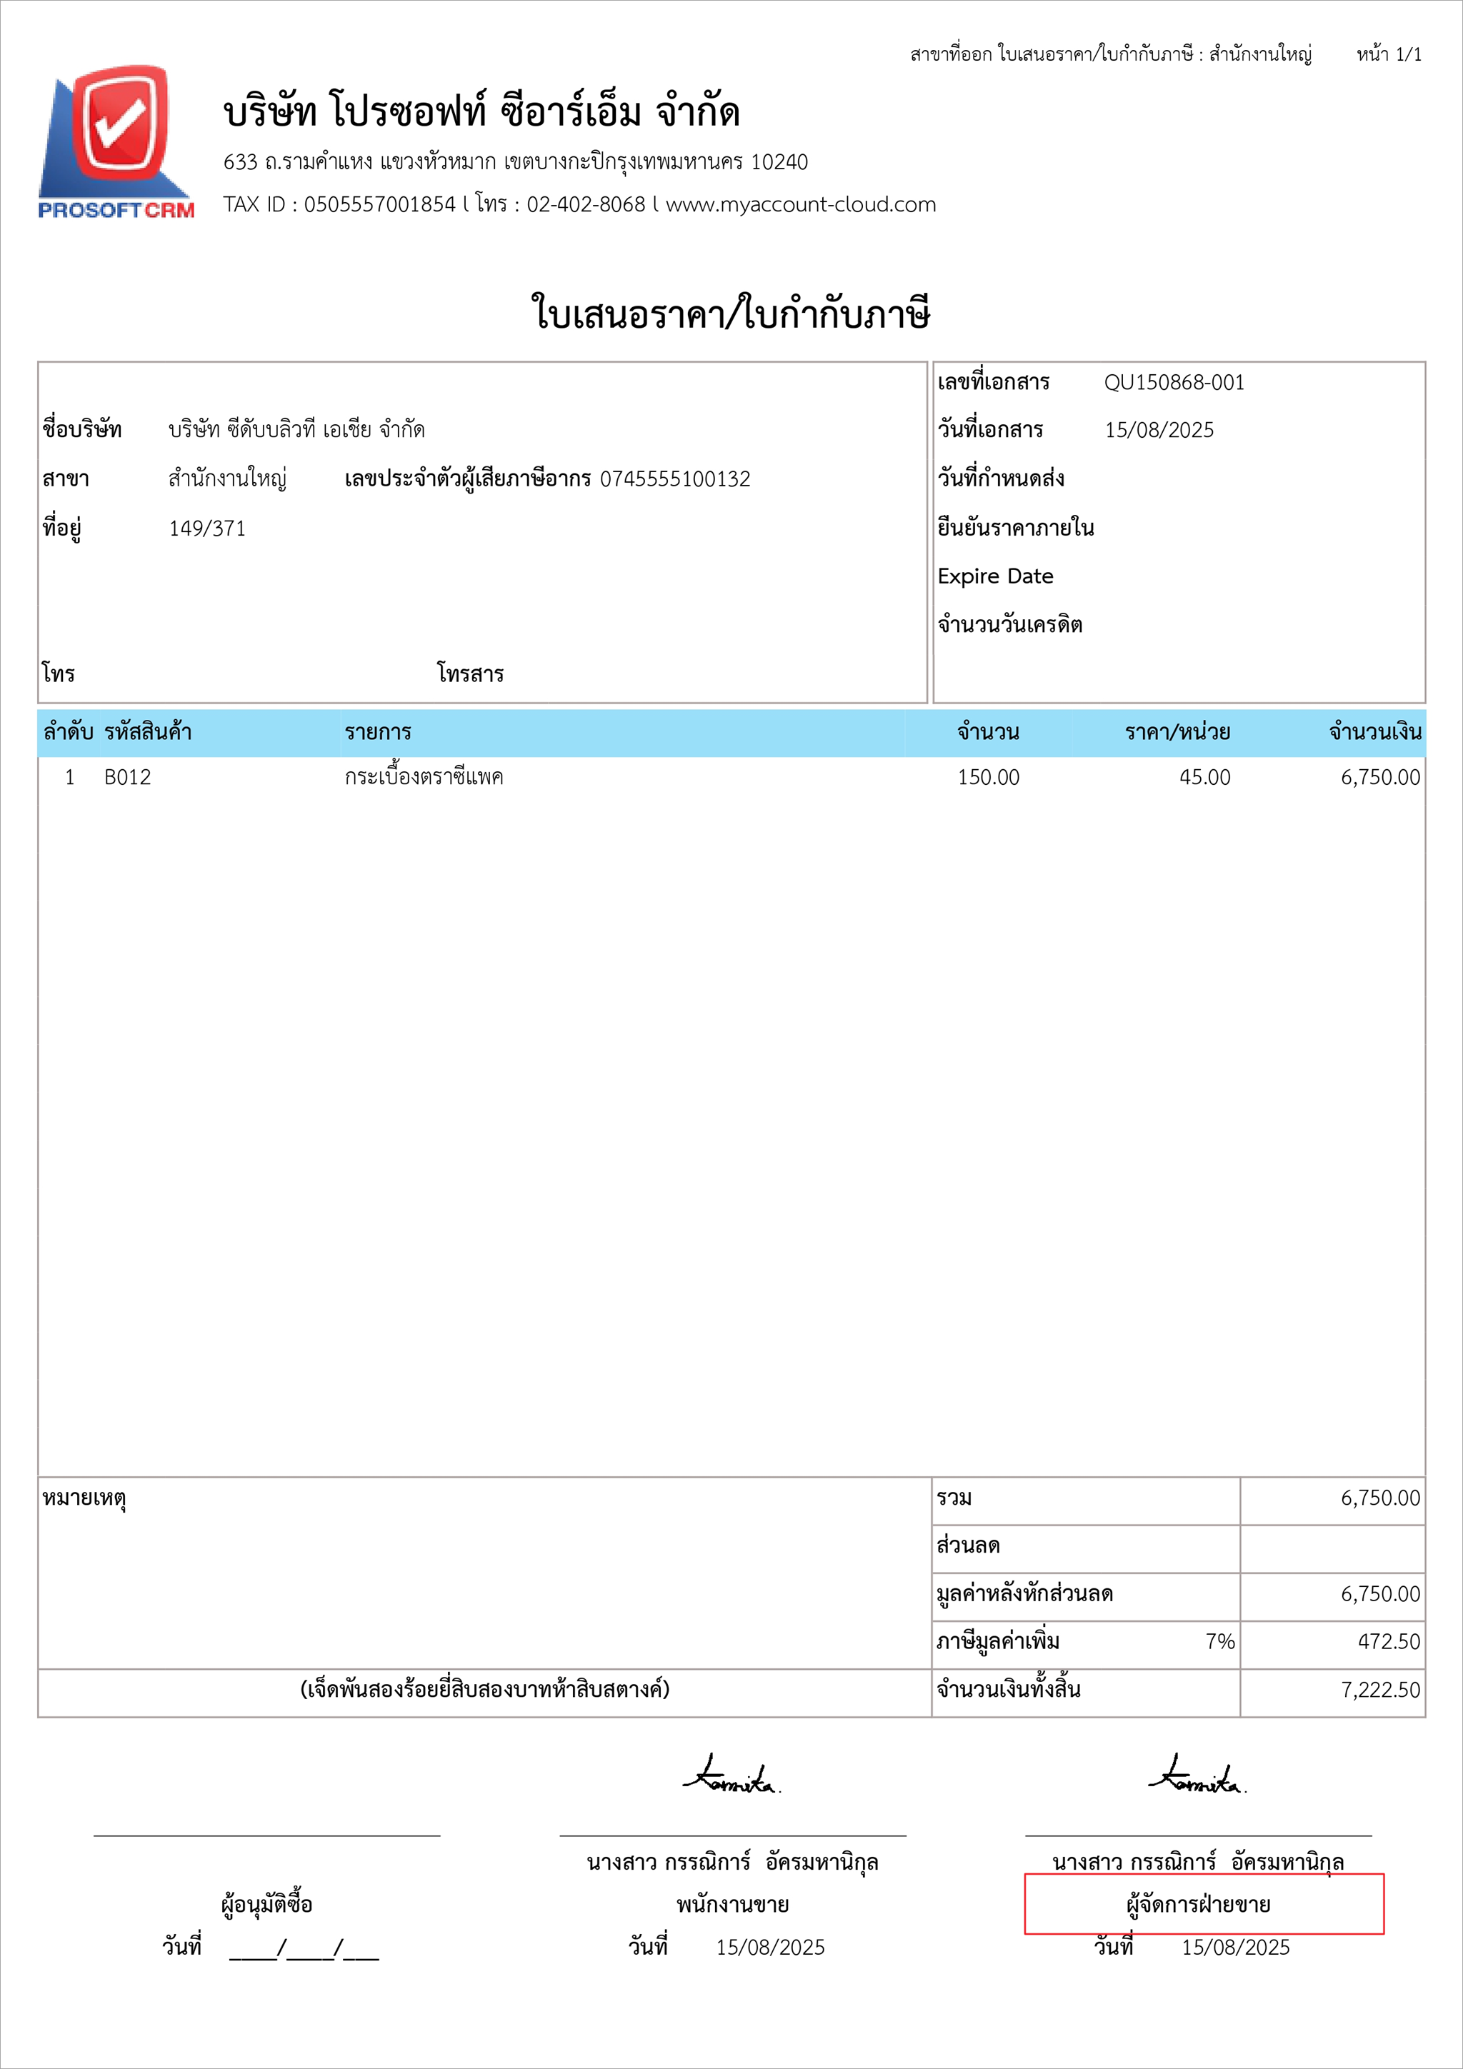Click the sales manager signature on the right
This screenshot has width=1463, height=2069.
[x=1197, y=1776]
